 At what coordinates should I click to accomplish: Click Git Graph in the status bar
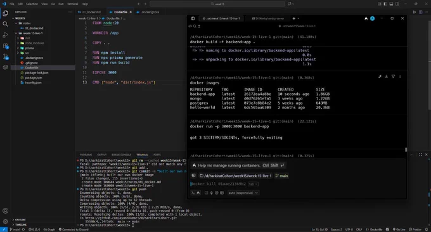(49, 229)
